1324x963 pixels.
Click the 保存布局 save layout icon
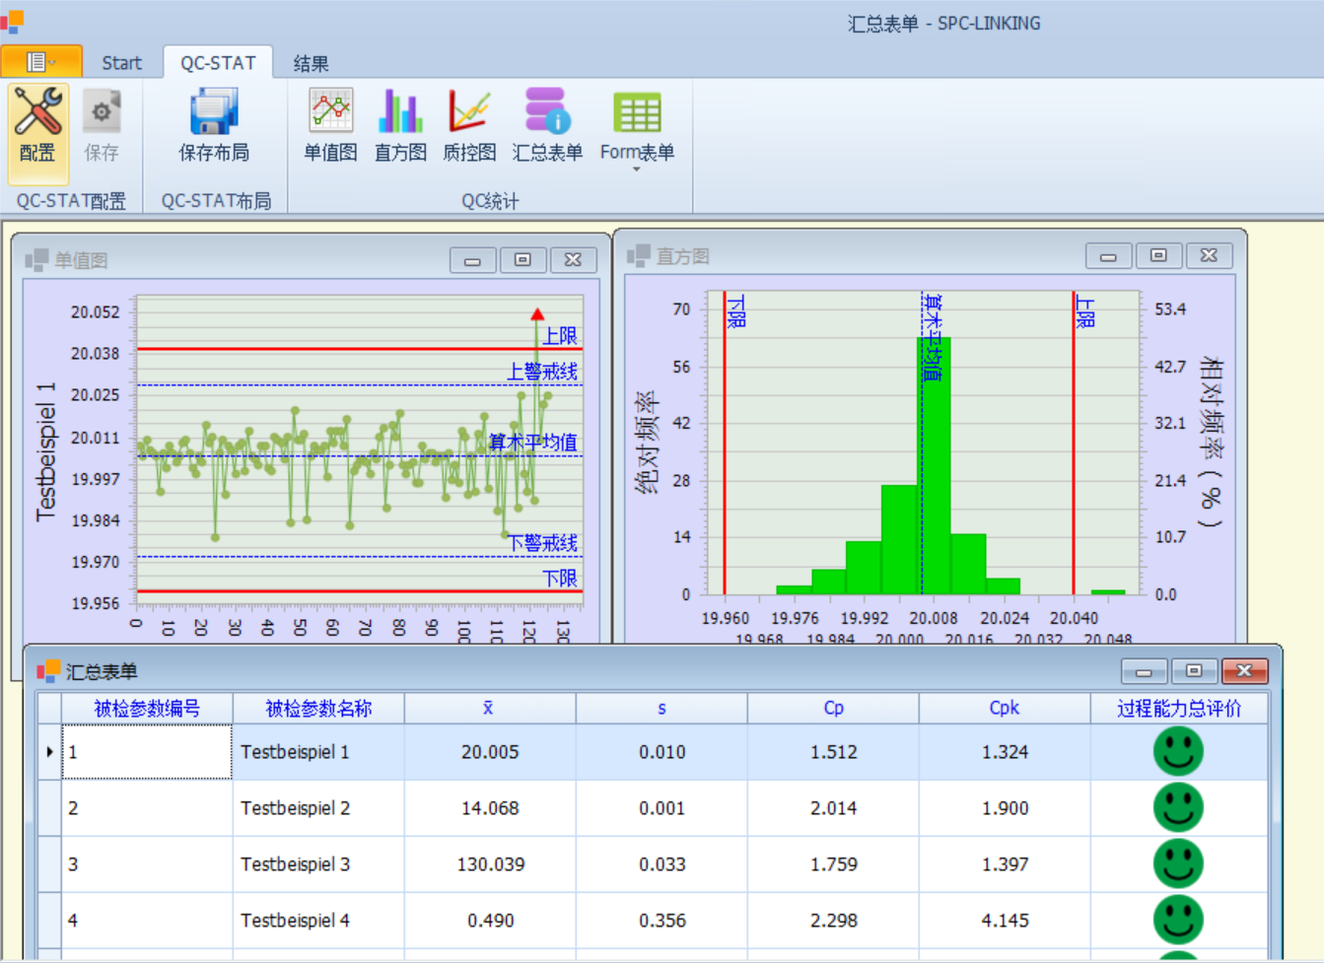[213, 124]
